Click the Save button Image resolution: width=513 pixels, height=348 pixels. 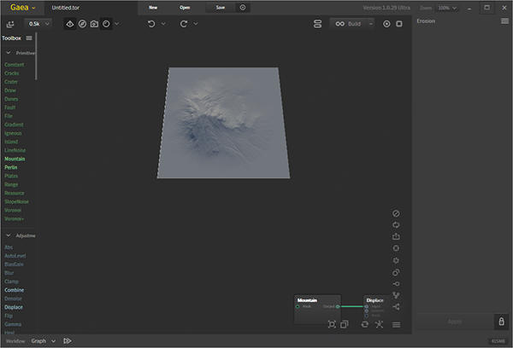pos(221,8)
